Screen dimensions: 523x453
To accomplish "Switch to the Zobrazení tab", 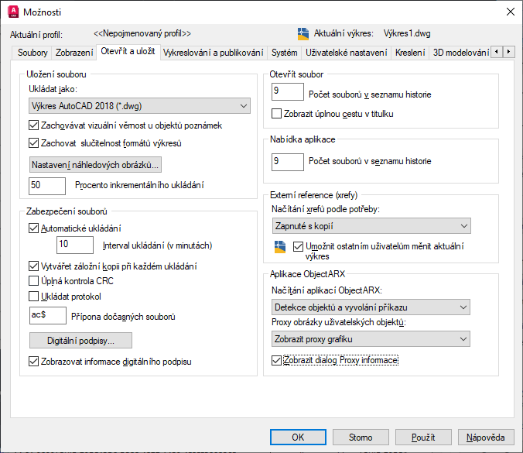I will point(74,53).
